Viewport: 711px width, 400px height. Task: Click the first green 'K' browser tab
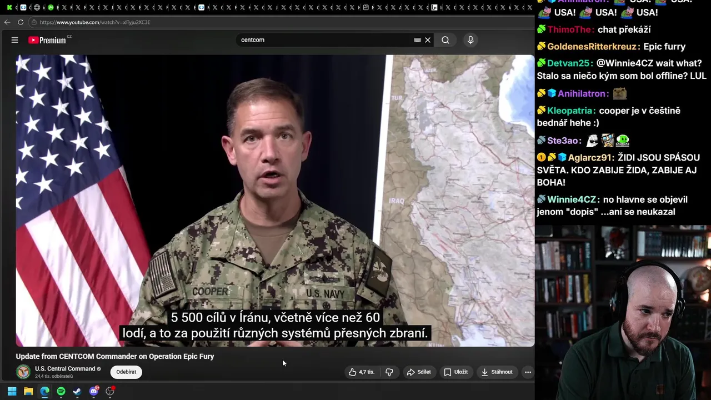click(x=9, y=7)
